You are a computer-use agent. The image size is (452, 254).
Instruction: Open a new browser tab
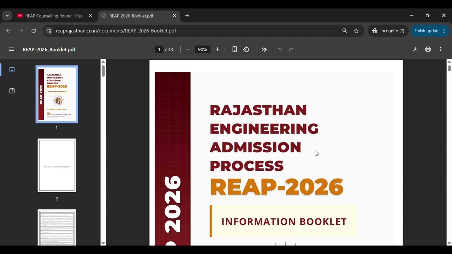pyautogui.click(x=187, y=16)
